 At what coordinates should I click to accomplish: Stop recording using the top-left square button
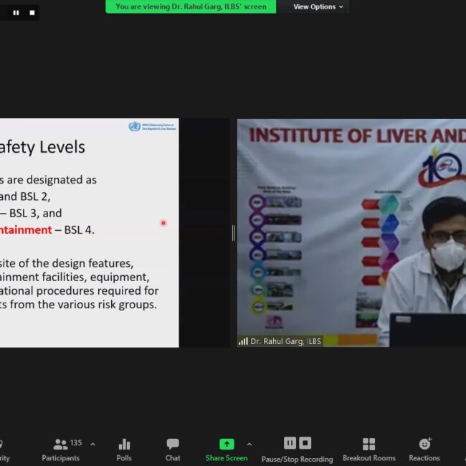click(32, 12)
